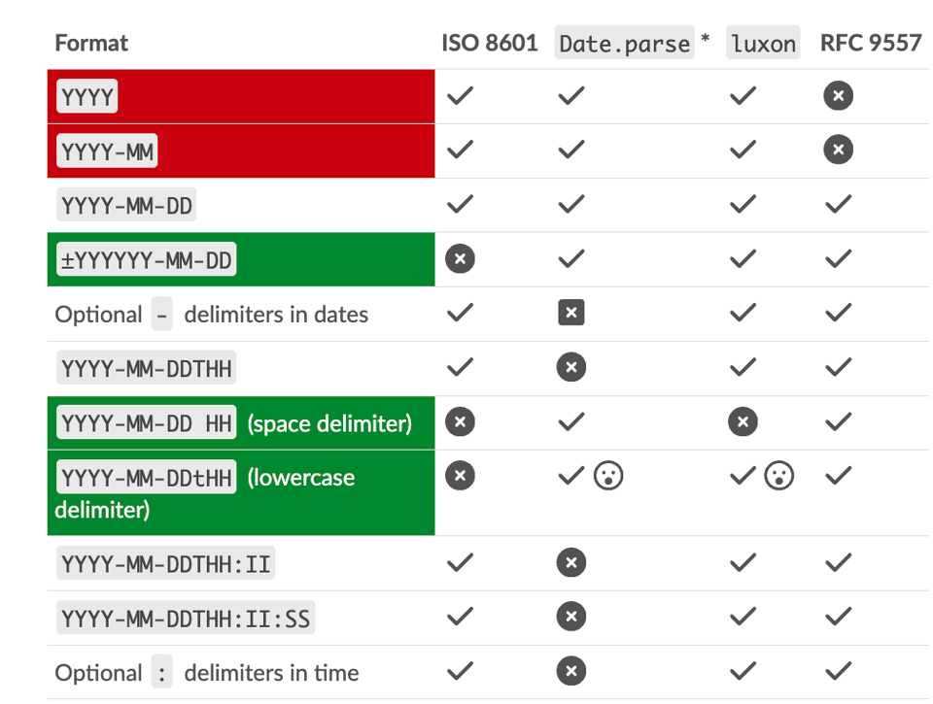This screenshot has height=704, width=933.
Task: Click the ISO 8601 X icon for lowercase delimiter row
Action: point(460,476)
